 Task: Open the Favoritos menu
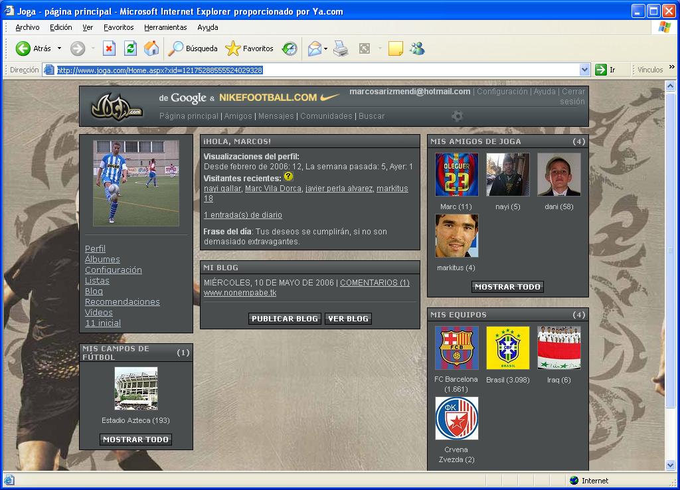pos(118,27)
